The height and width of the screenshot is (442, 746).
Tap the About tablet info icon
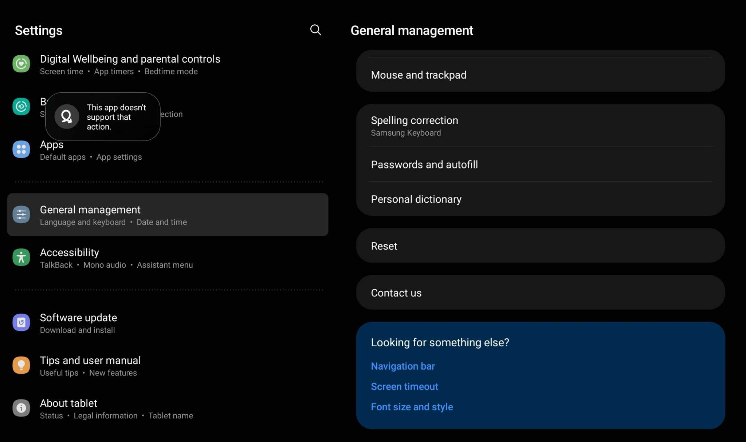(x=21, y=408)
